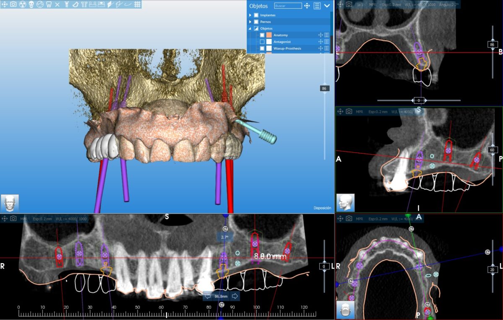Expand the Implantes tree group
The image size is (503, 320).
pos(250,15)
